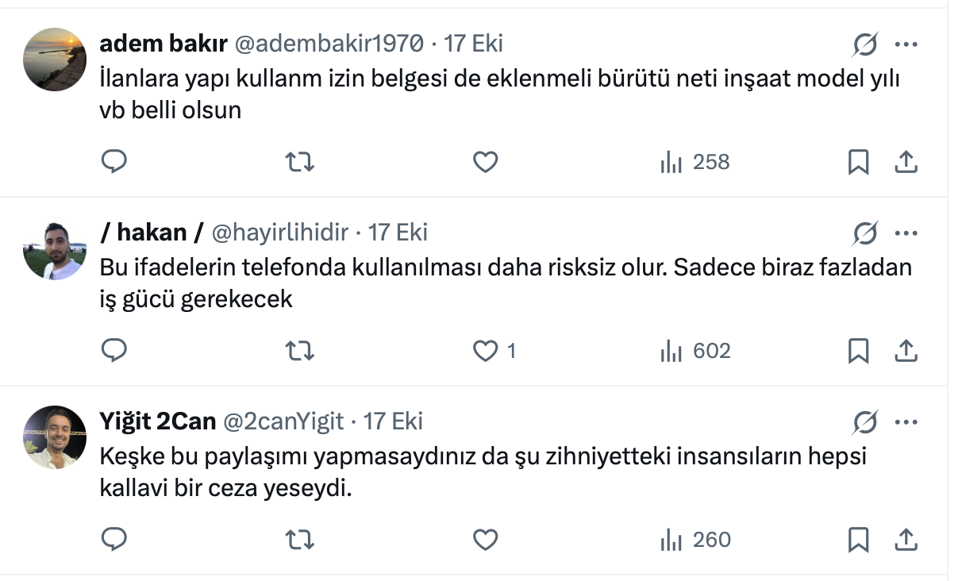This screenshot has height=581, width=962.
Task: Reply to adem bakır's tweet
Action: coord(114,162)
